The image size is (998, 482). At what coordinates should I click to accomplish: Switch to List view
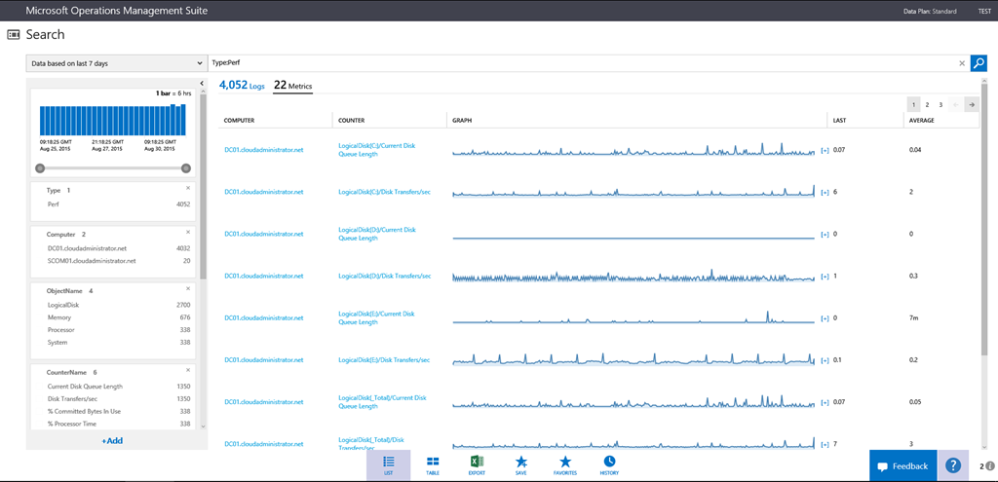click(388, 464)
